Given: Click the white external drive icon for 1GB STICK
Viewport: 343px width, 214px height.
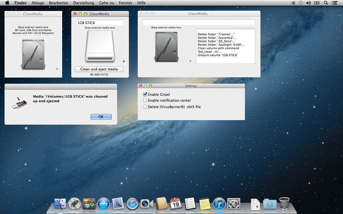Looking at the screenshot, I should pos(99,47).
